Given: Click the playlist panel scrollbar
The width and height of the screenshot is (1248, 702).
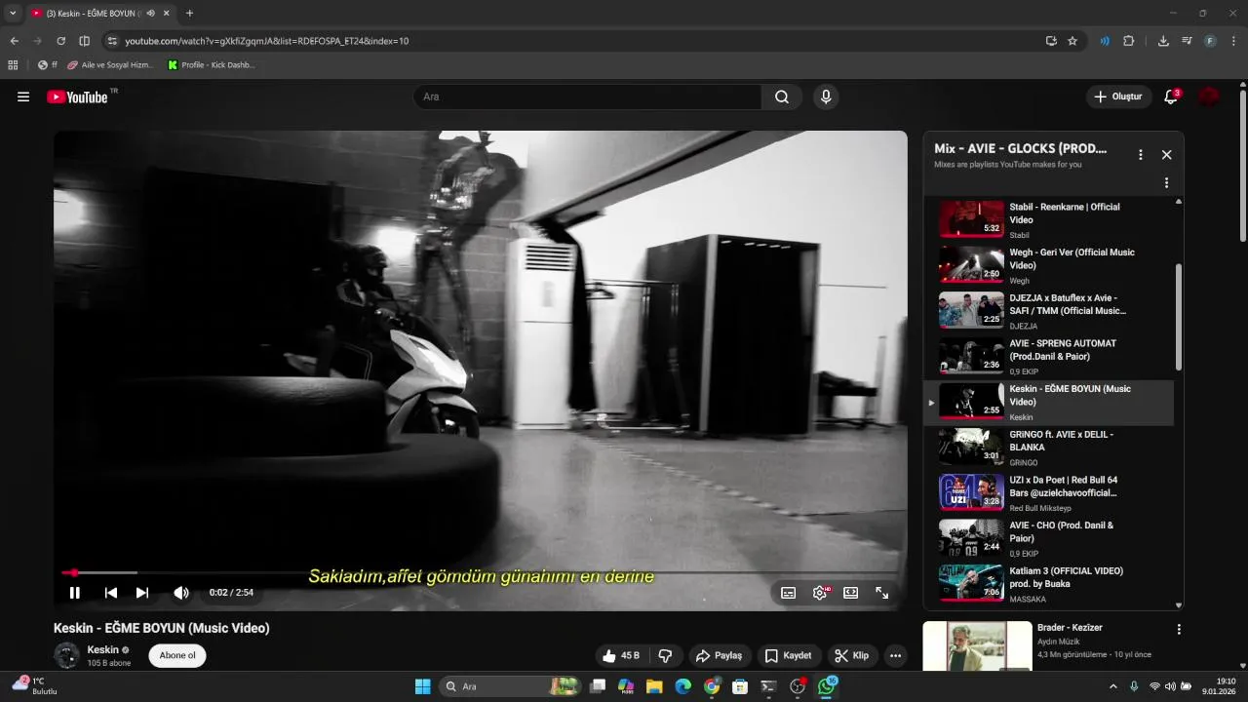Looking at the screenshot, I should coord(1179,317).
